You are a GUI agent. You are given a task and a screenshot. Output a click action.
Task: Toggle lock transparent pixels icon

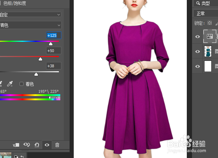[x=209, y=23]
